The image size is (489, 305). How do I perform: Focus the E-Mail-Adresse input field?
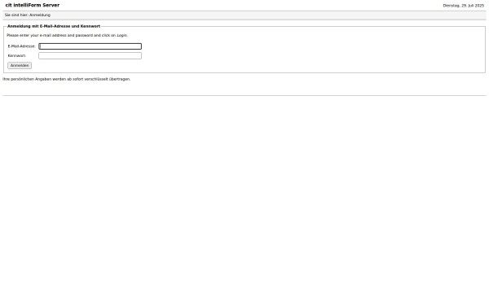pyautogui.click(x=90, y=46)
